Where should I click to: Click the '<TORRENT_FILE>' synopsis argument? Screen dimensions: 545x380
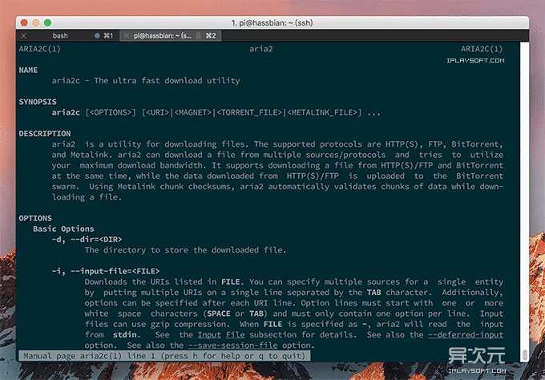[249, 113]
